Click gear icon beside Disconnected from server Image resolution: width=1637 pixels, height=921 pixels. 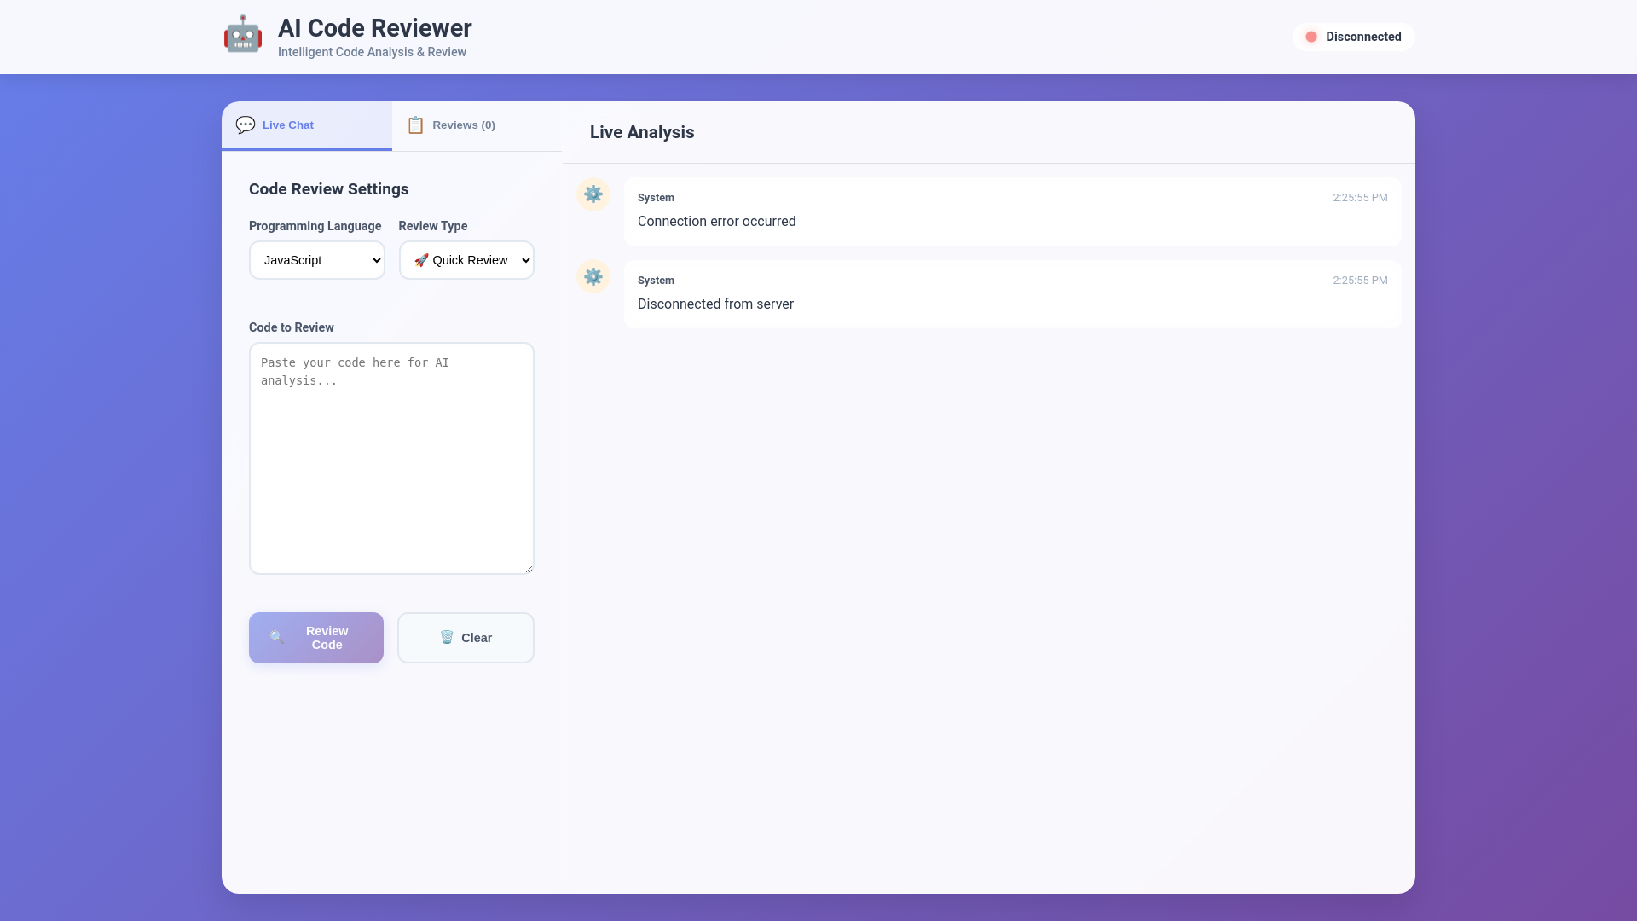(x=593, y=277)
